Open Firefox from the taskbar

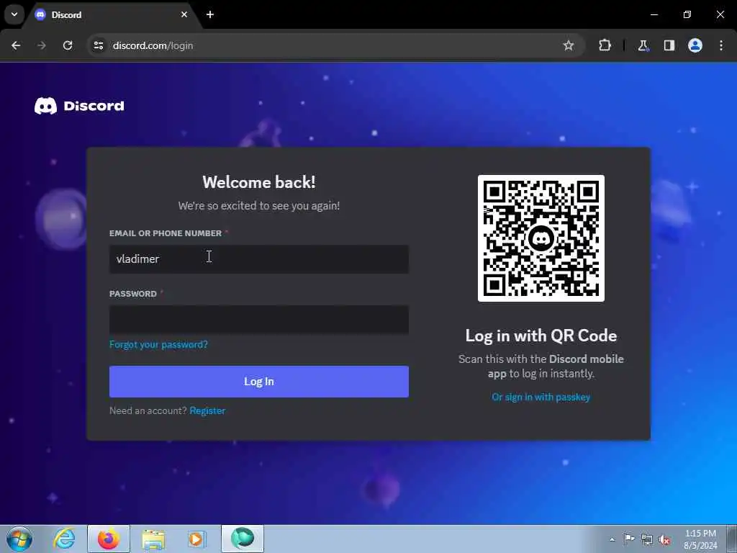[x=109, y=539]
